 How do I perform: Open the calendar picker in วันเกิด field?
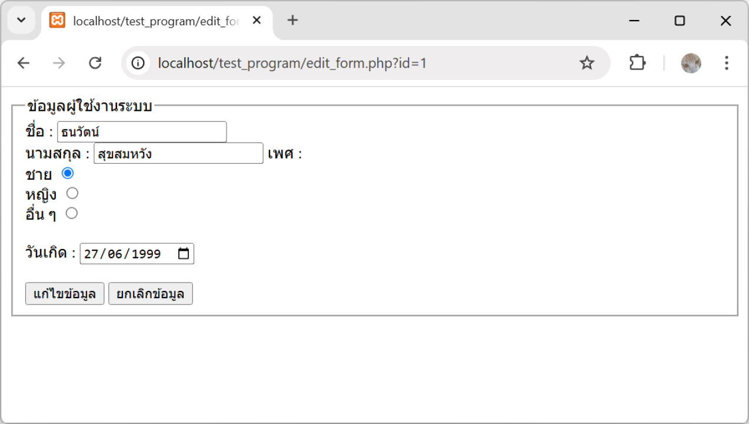(184, 254)
